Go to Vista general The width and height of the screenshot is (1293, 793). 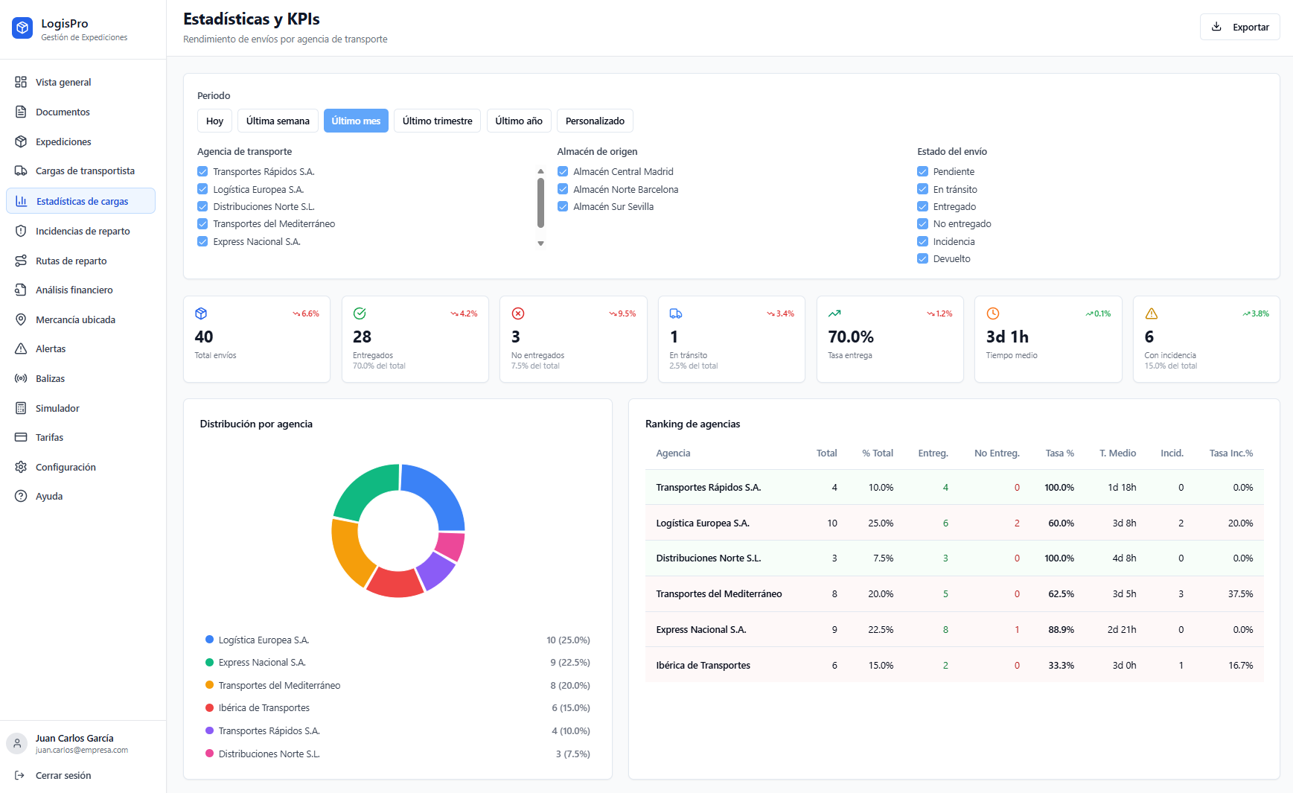[x=63, y=82]
